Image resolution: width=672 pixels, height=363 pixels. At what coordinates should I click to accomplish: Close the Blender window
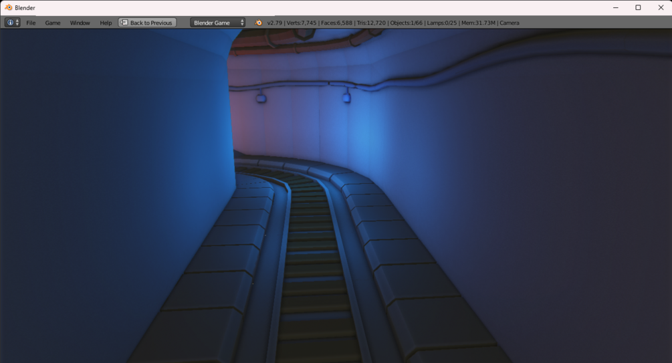[661, 8]
